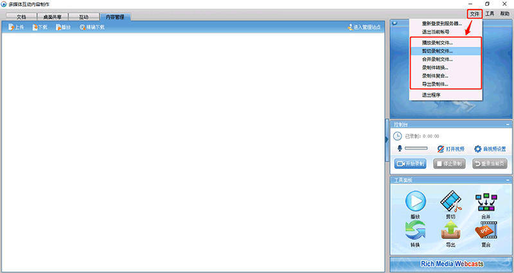This screenshot has width=514, height=273.
Task: Click the 播放 play icon in tool panel
Action: coord(415,203)
